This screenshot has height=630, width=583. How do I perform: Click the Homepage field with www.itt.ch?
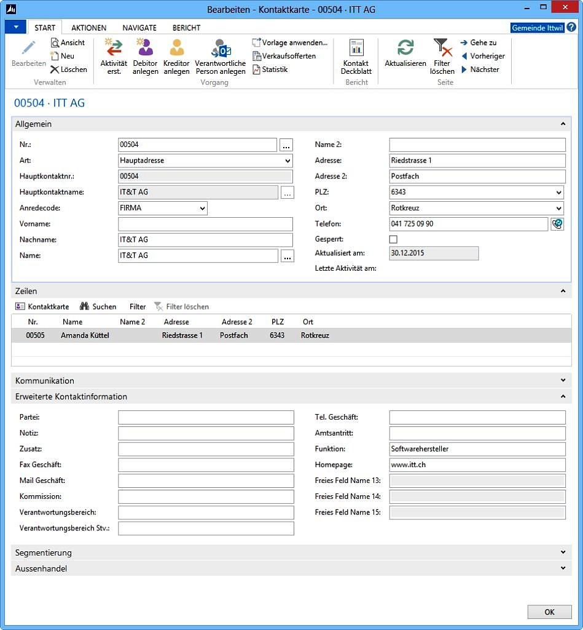point(477,465)
